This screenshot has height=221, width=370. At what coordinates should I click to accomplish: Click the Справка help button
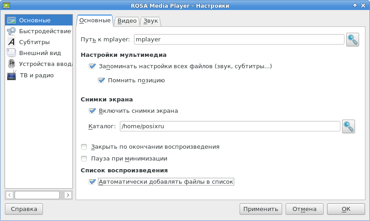24,209
